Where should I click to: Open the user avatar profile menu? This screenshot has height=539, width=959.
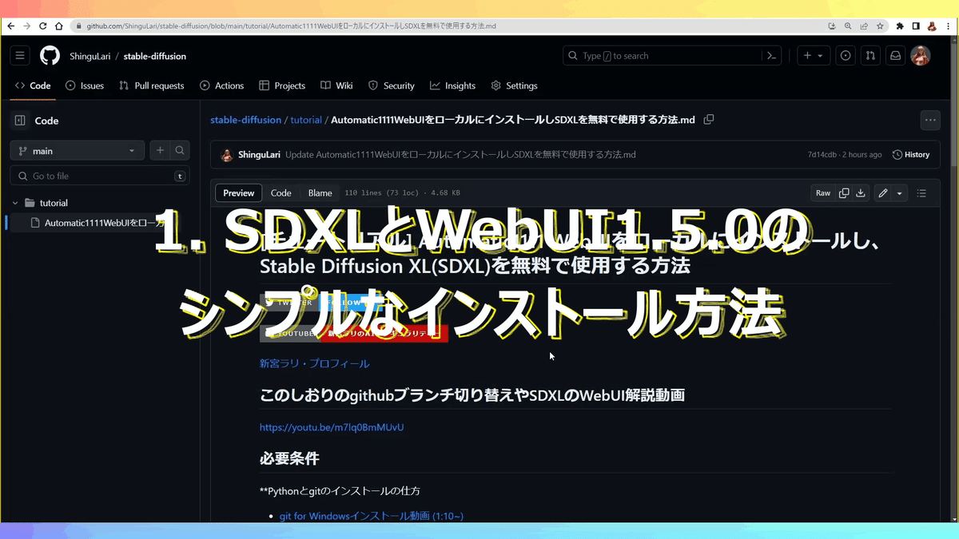pyautogui.click(x=921, y=56)
